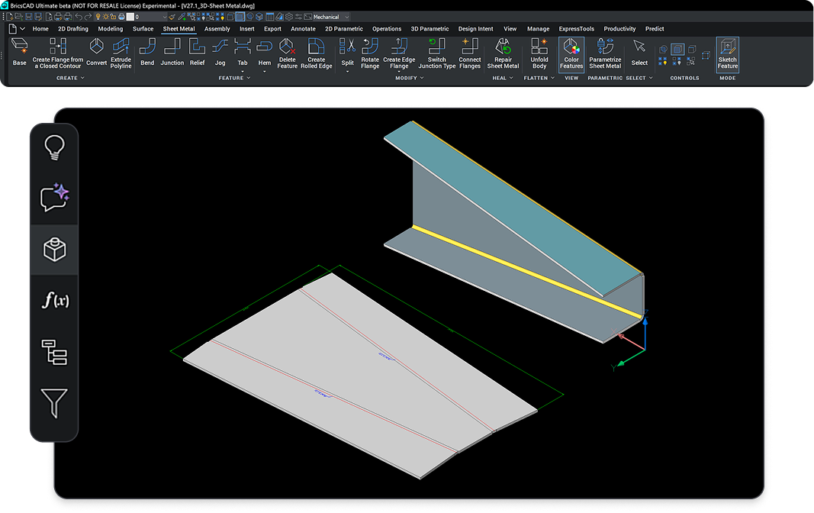The image size is (814, 513).
Task: Open the Surface ribbon tab
Action: click(x=143, y=28)
